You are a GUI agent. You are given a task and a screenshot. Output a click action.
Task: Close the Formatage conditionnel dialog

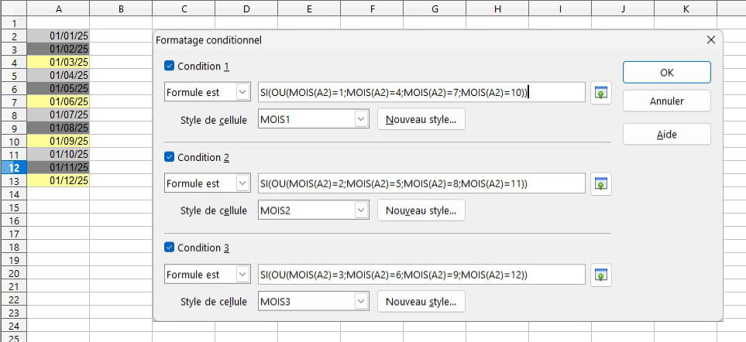click(710, 39)
